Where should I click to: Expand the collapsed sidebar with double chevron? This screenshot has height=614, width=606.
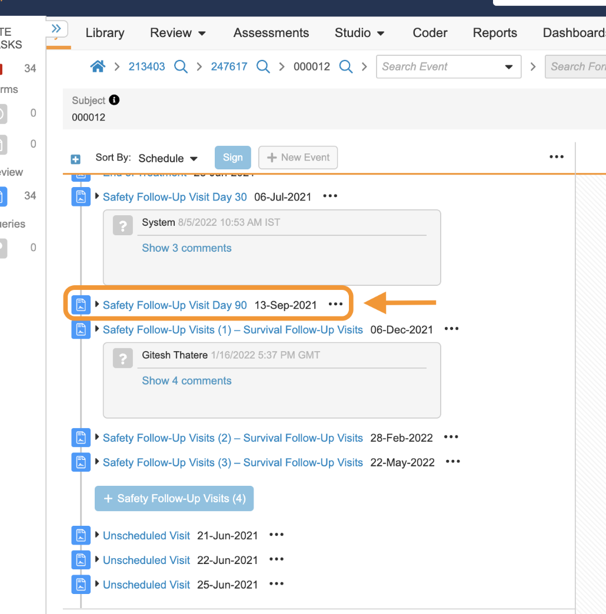click(x=56, y=29)
